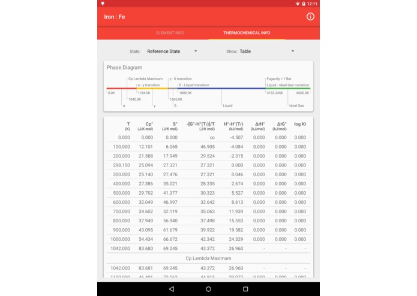Click the entropy value 17.949
The image size is (417, 296).
(x=170, y=156)
